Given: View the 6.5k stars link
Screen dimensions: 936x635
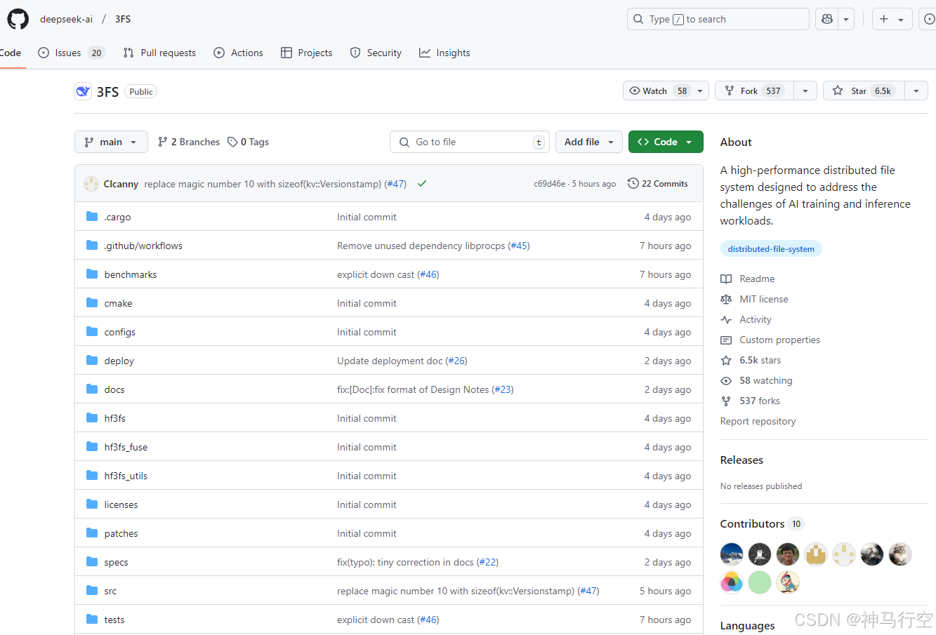Looking at the screenshot, I should tap(760, 360).
